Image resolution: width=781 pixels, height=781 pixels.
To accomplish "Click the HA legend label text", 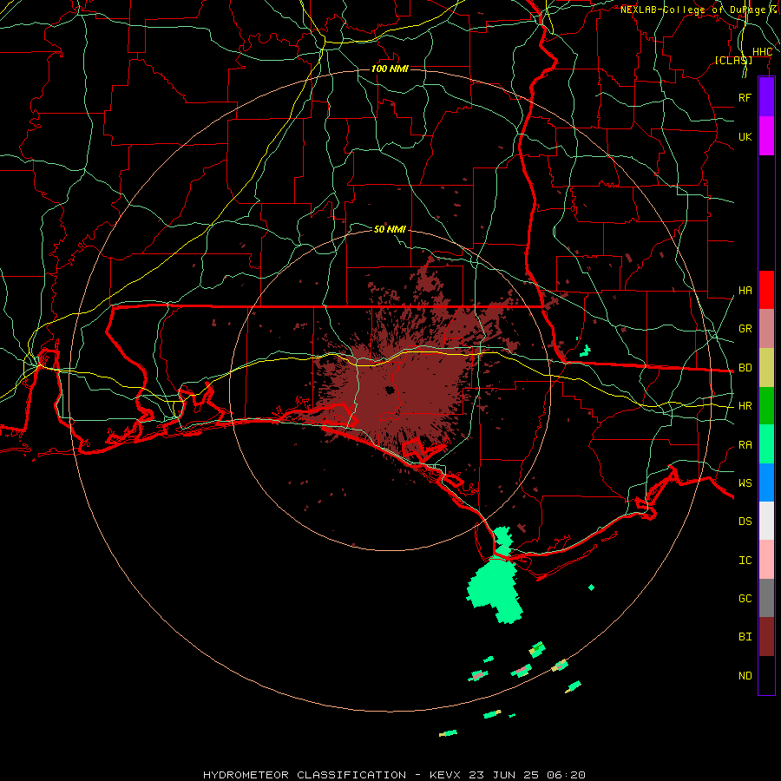I will (x=745, y=291).
